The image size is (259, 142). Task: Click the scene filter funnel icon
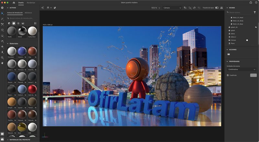[255, 12]
